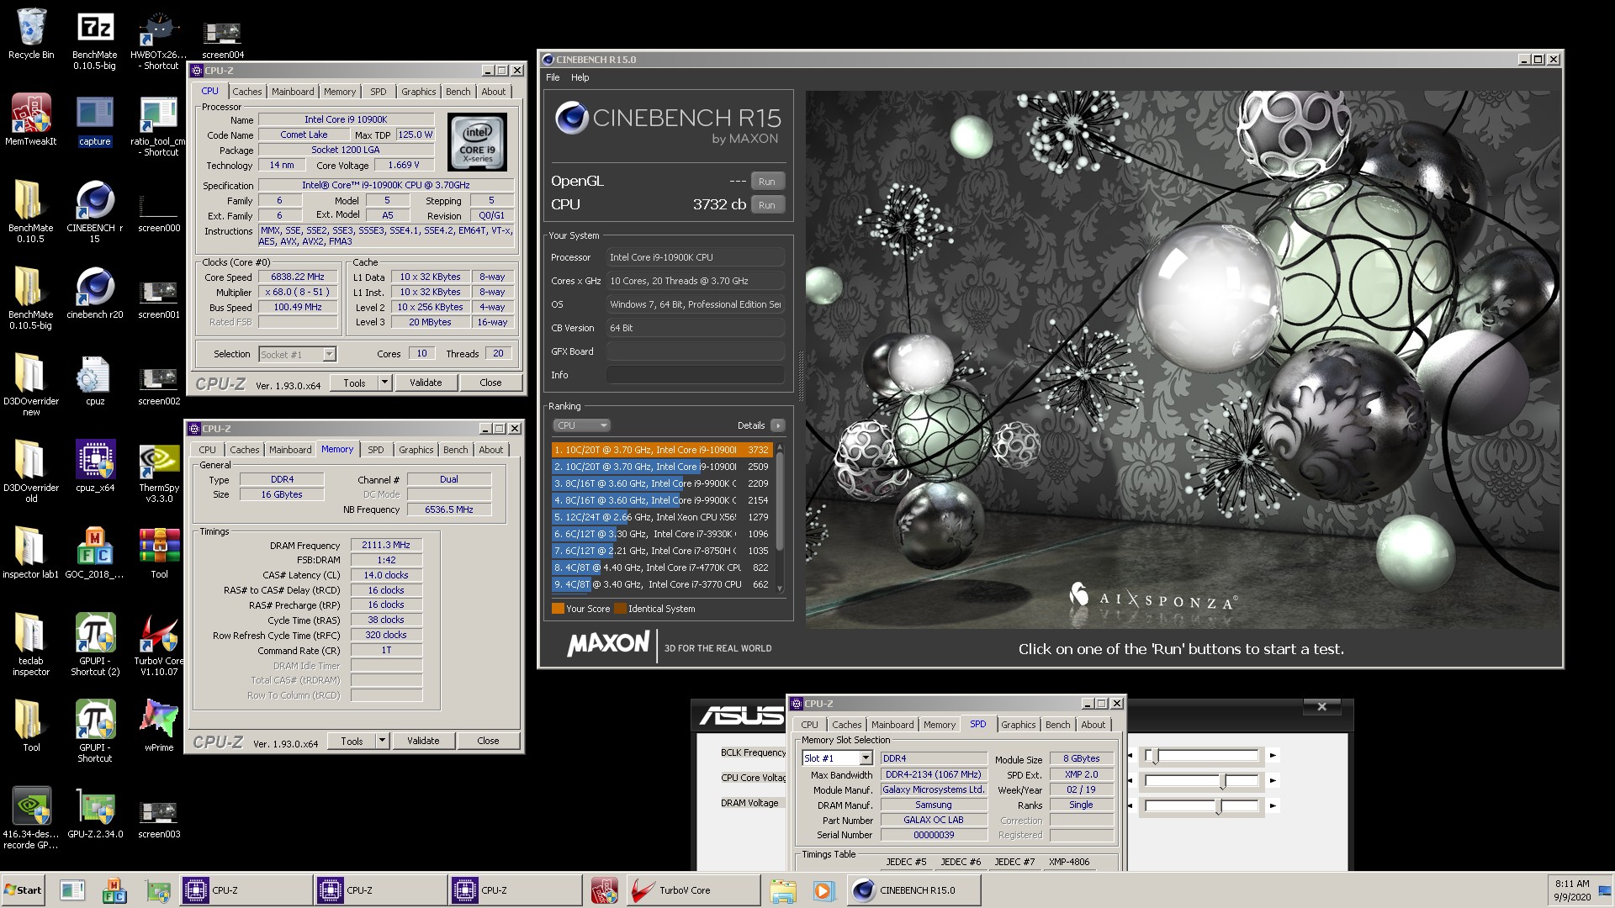Launch CINEBENCH r15 desktop shortcut
Image resolution: width=1615 pixels, height=908 pixels.
click(x=95, y=211)
